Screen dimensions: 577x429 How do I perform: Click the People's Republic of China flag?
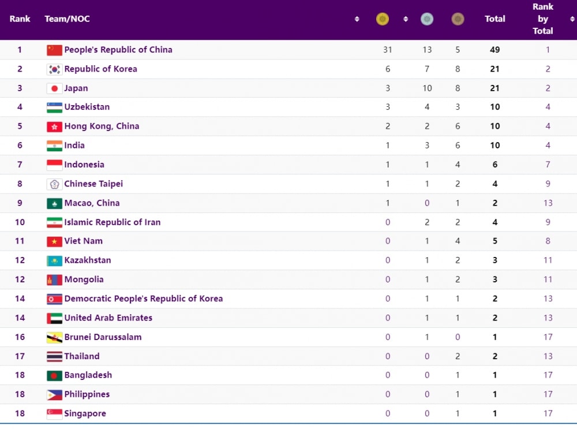(x=54, y=50)
